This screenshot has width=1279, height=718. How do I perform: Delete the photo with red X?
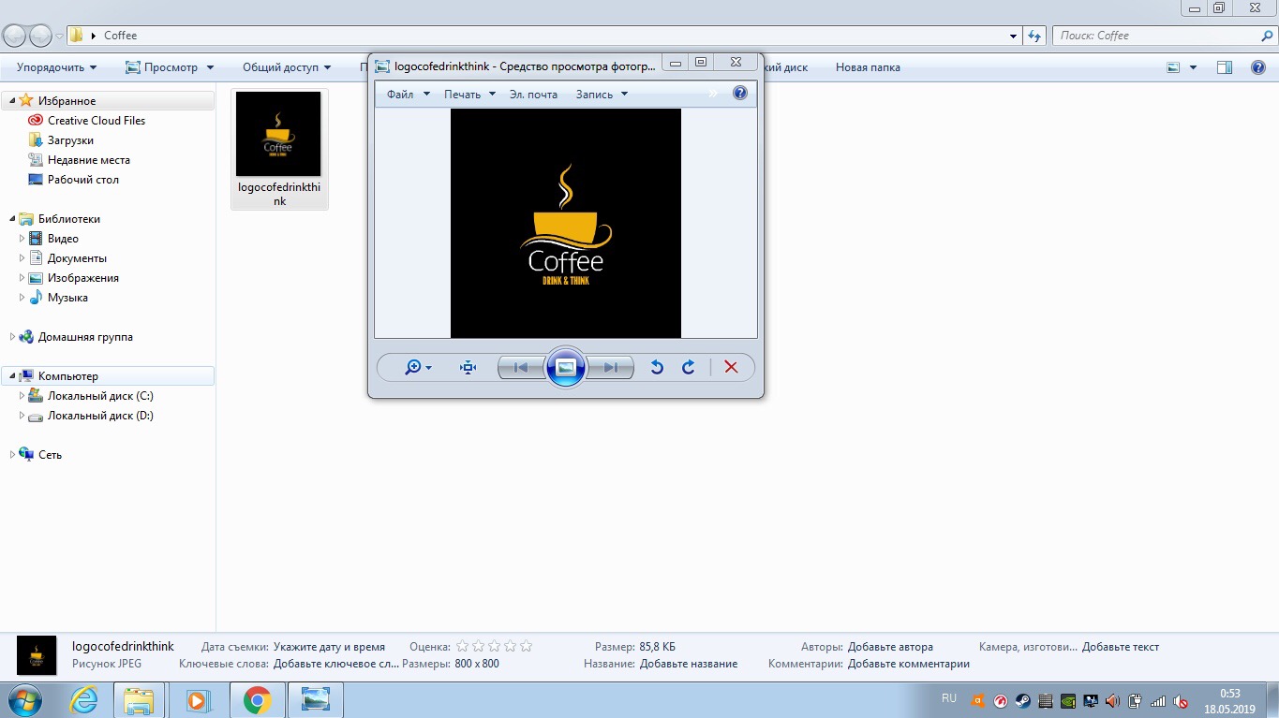coord(731,368)
